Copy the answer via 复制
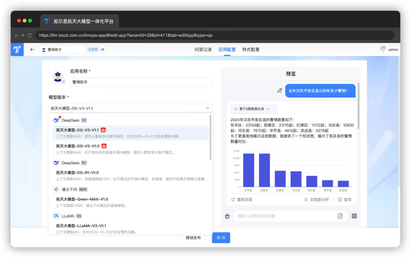The width and height of the screenshot is (411, 258). [x=345, y=200]
